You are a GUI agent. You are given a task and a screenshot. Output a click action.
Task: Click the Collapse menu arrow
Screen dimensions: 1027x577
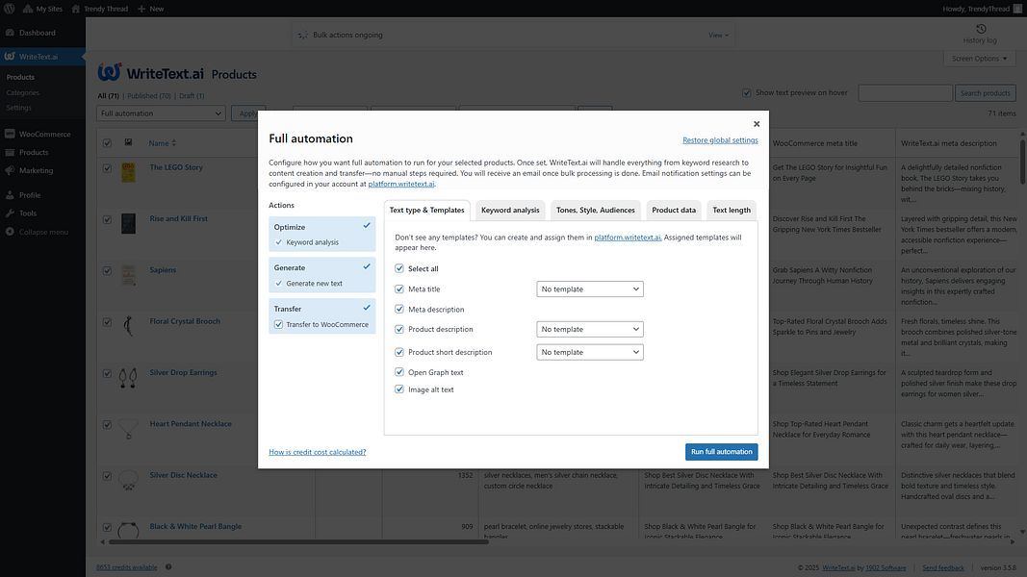click(x=12, y=230)
